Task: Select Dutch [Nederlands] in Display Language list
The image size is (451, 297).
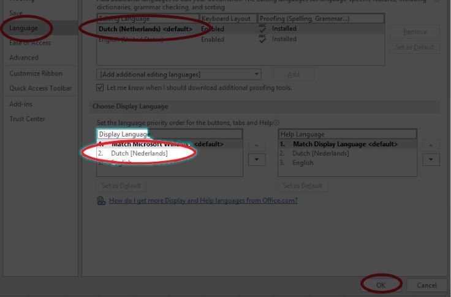Action: tap(139, 153)
